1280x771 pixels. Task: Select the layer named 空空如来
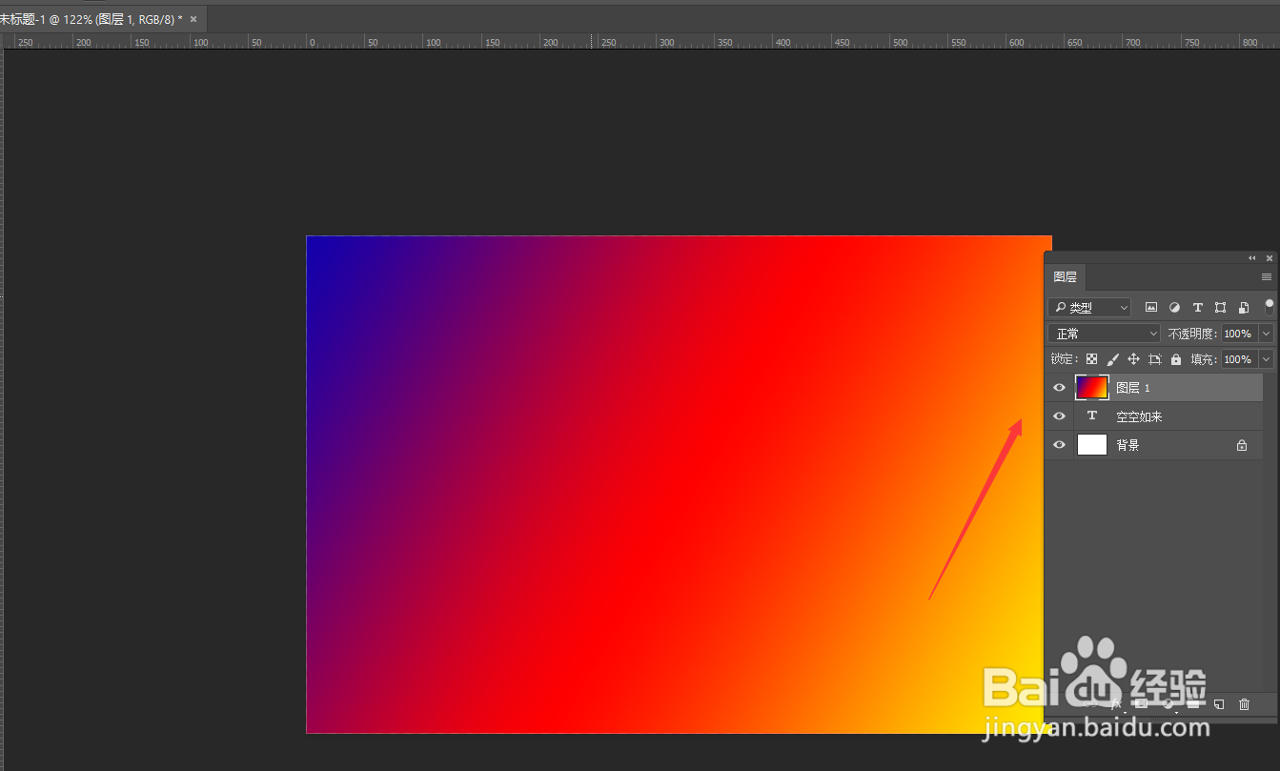(x=1139, y=416)
